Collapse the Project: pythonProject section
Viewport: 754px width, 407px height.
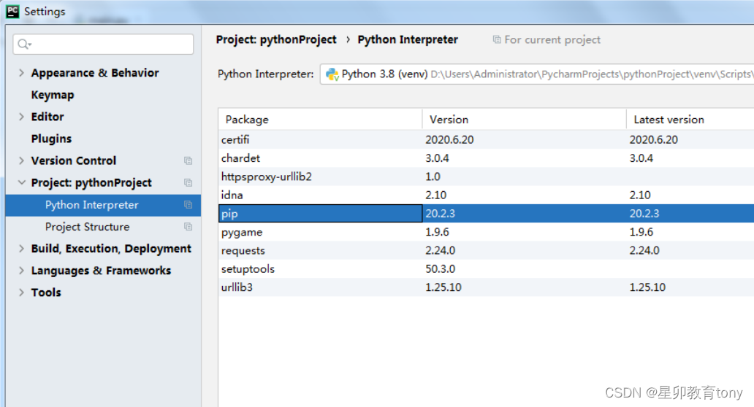[x=21, y=183]
